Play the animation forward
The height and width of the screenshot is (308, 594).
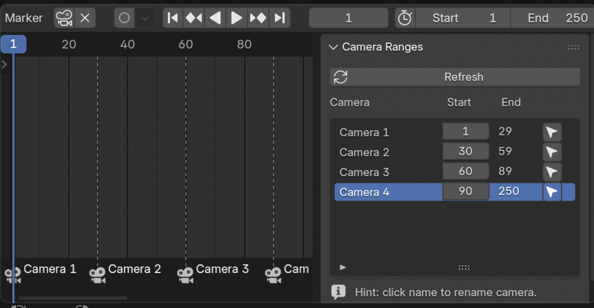coord(236,18)
